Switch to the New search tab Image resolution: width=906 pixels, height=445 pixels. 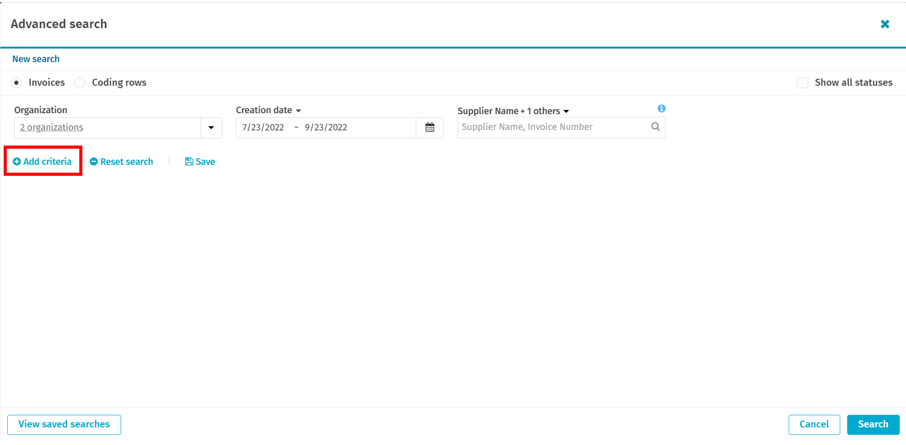click(x=36, y=59)
